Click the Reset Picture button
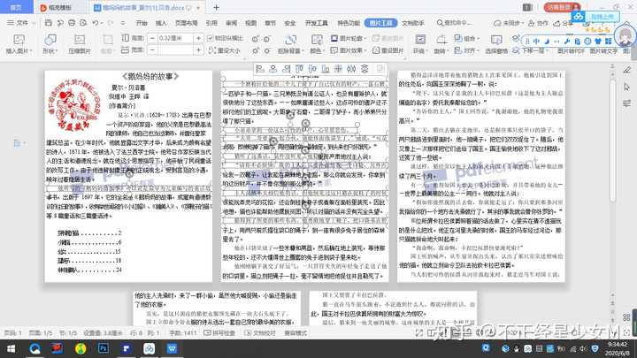 [x=388, y=50]
